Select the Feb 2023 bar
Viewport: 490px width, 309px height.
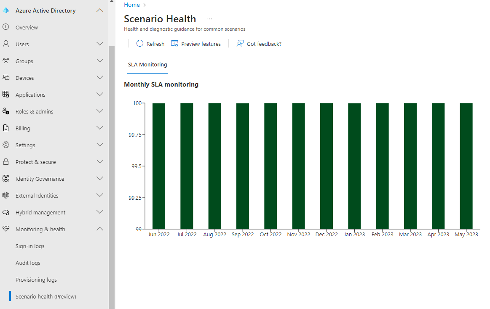point(383,166)
